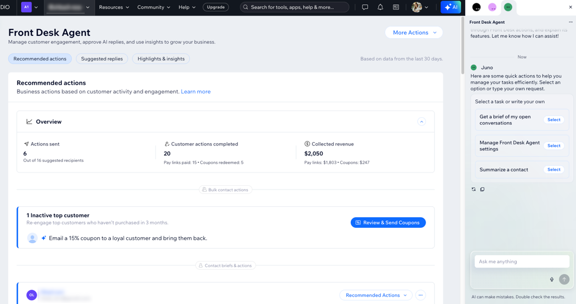
Task: Click the Upgrade button
Action: [216, 7]
